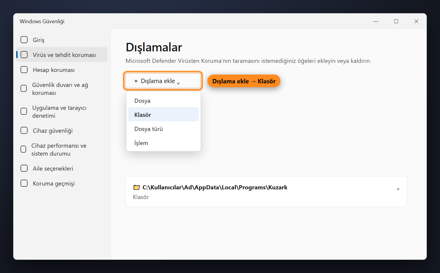
Task: Click the Cihaz performansı ve sistem durumu icon
Action: pyautogui.click(x=23, y=149)
